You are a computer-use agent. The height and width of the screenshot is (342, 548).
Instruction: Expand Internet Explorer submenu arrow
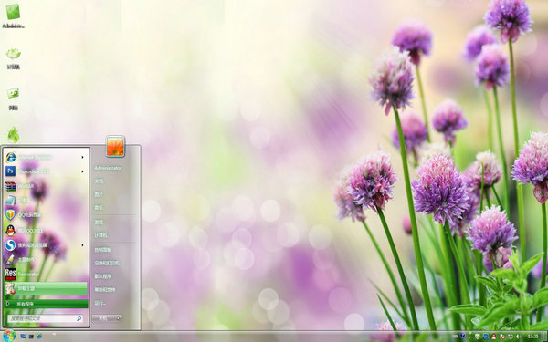(x=83, y=157)
